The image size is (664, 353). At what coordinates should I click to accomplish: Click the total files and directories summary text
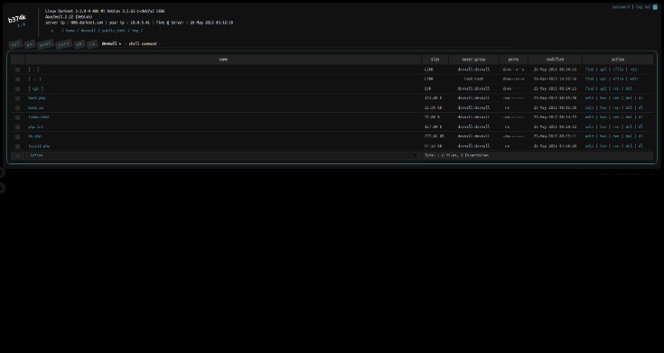pos(456,156)
